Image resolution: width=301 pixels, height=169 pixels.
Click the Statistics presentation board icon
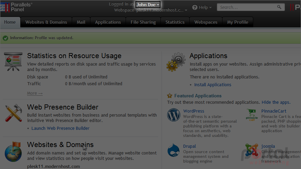tap(13, 62)
